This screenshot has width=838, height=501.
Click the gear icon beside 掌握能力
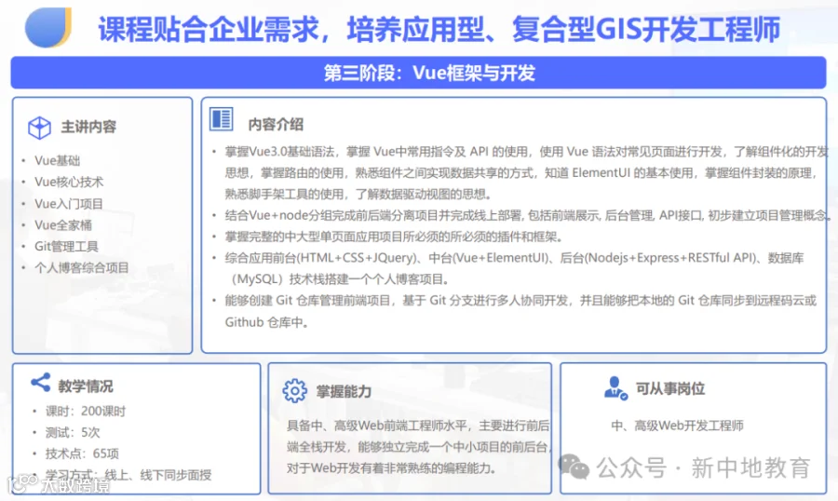[294, 391]
